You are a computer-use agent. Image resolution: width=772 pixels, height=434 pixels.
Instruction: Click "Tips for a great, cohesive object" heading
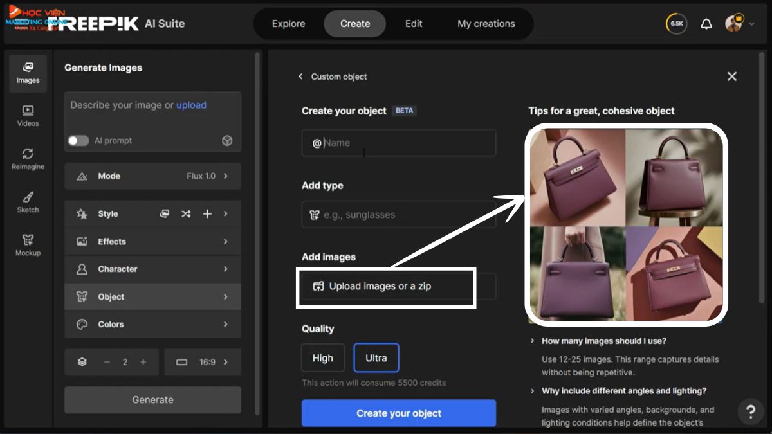(602, 111)
